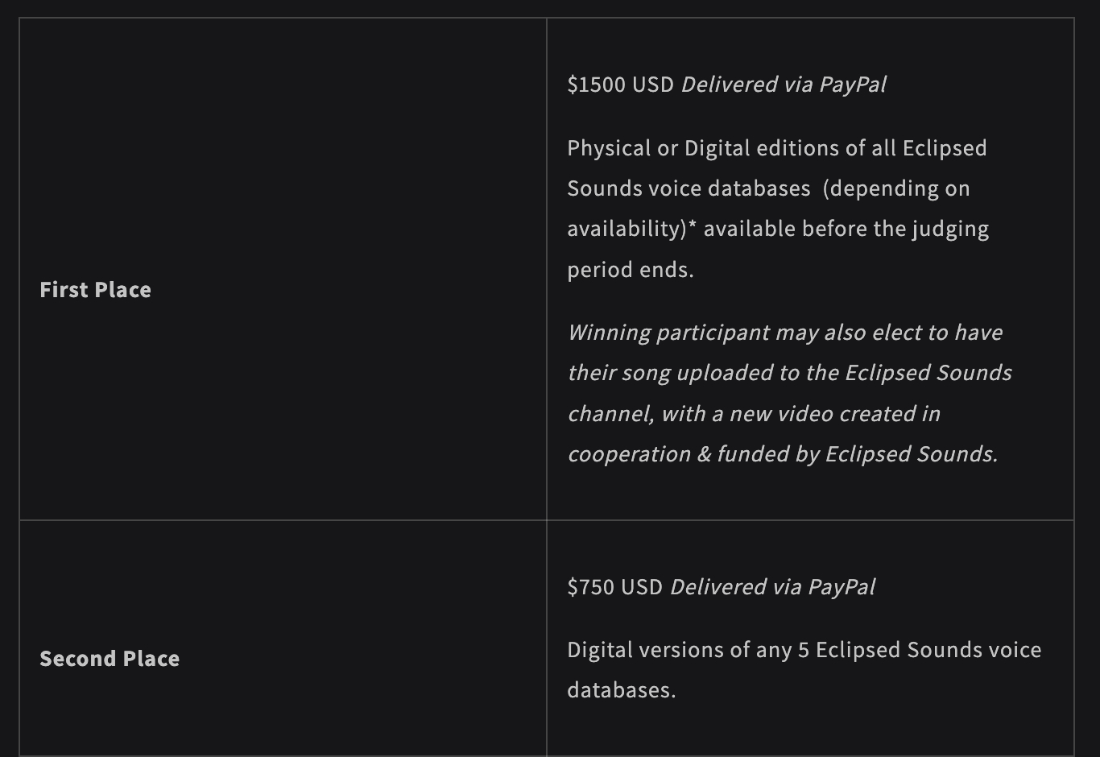
Task: Click the "$1500 USD" prize amount
Action: (x=620, y=85)
